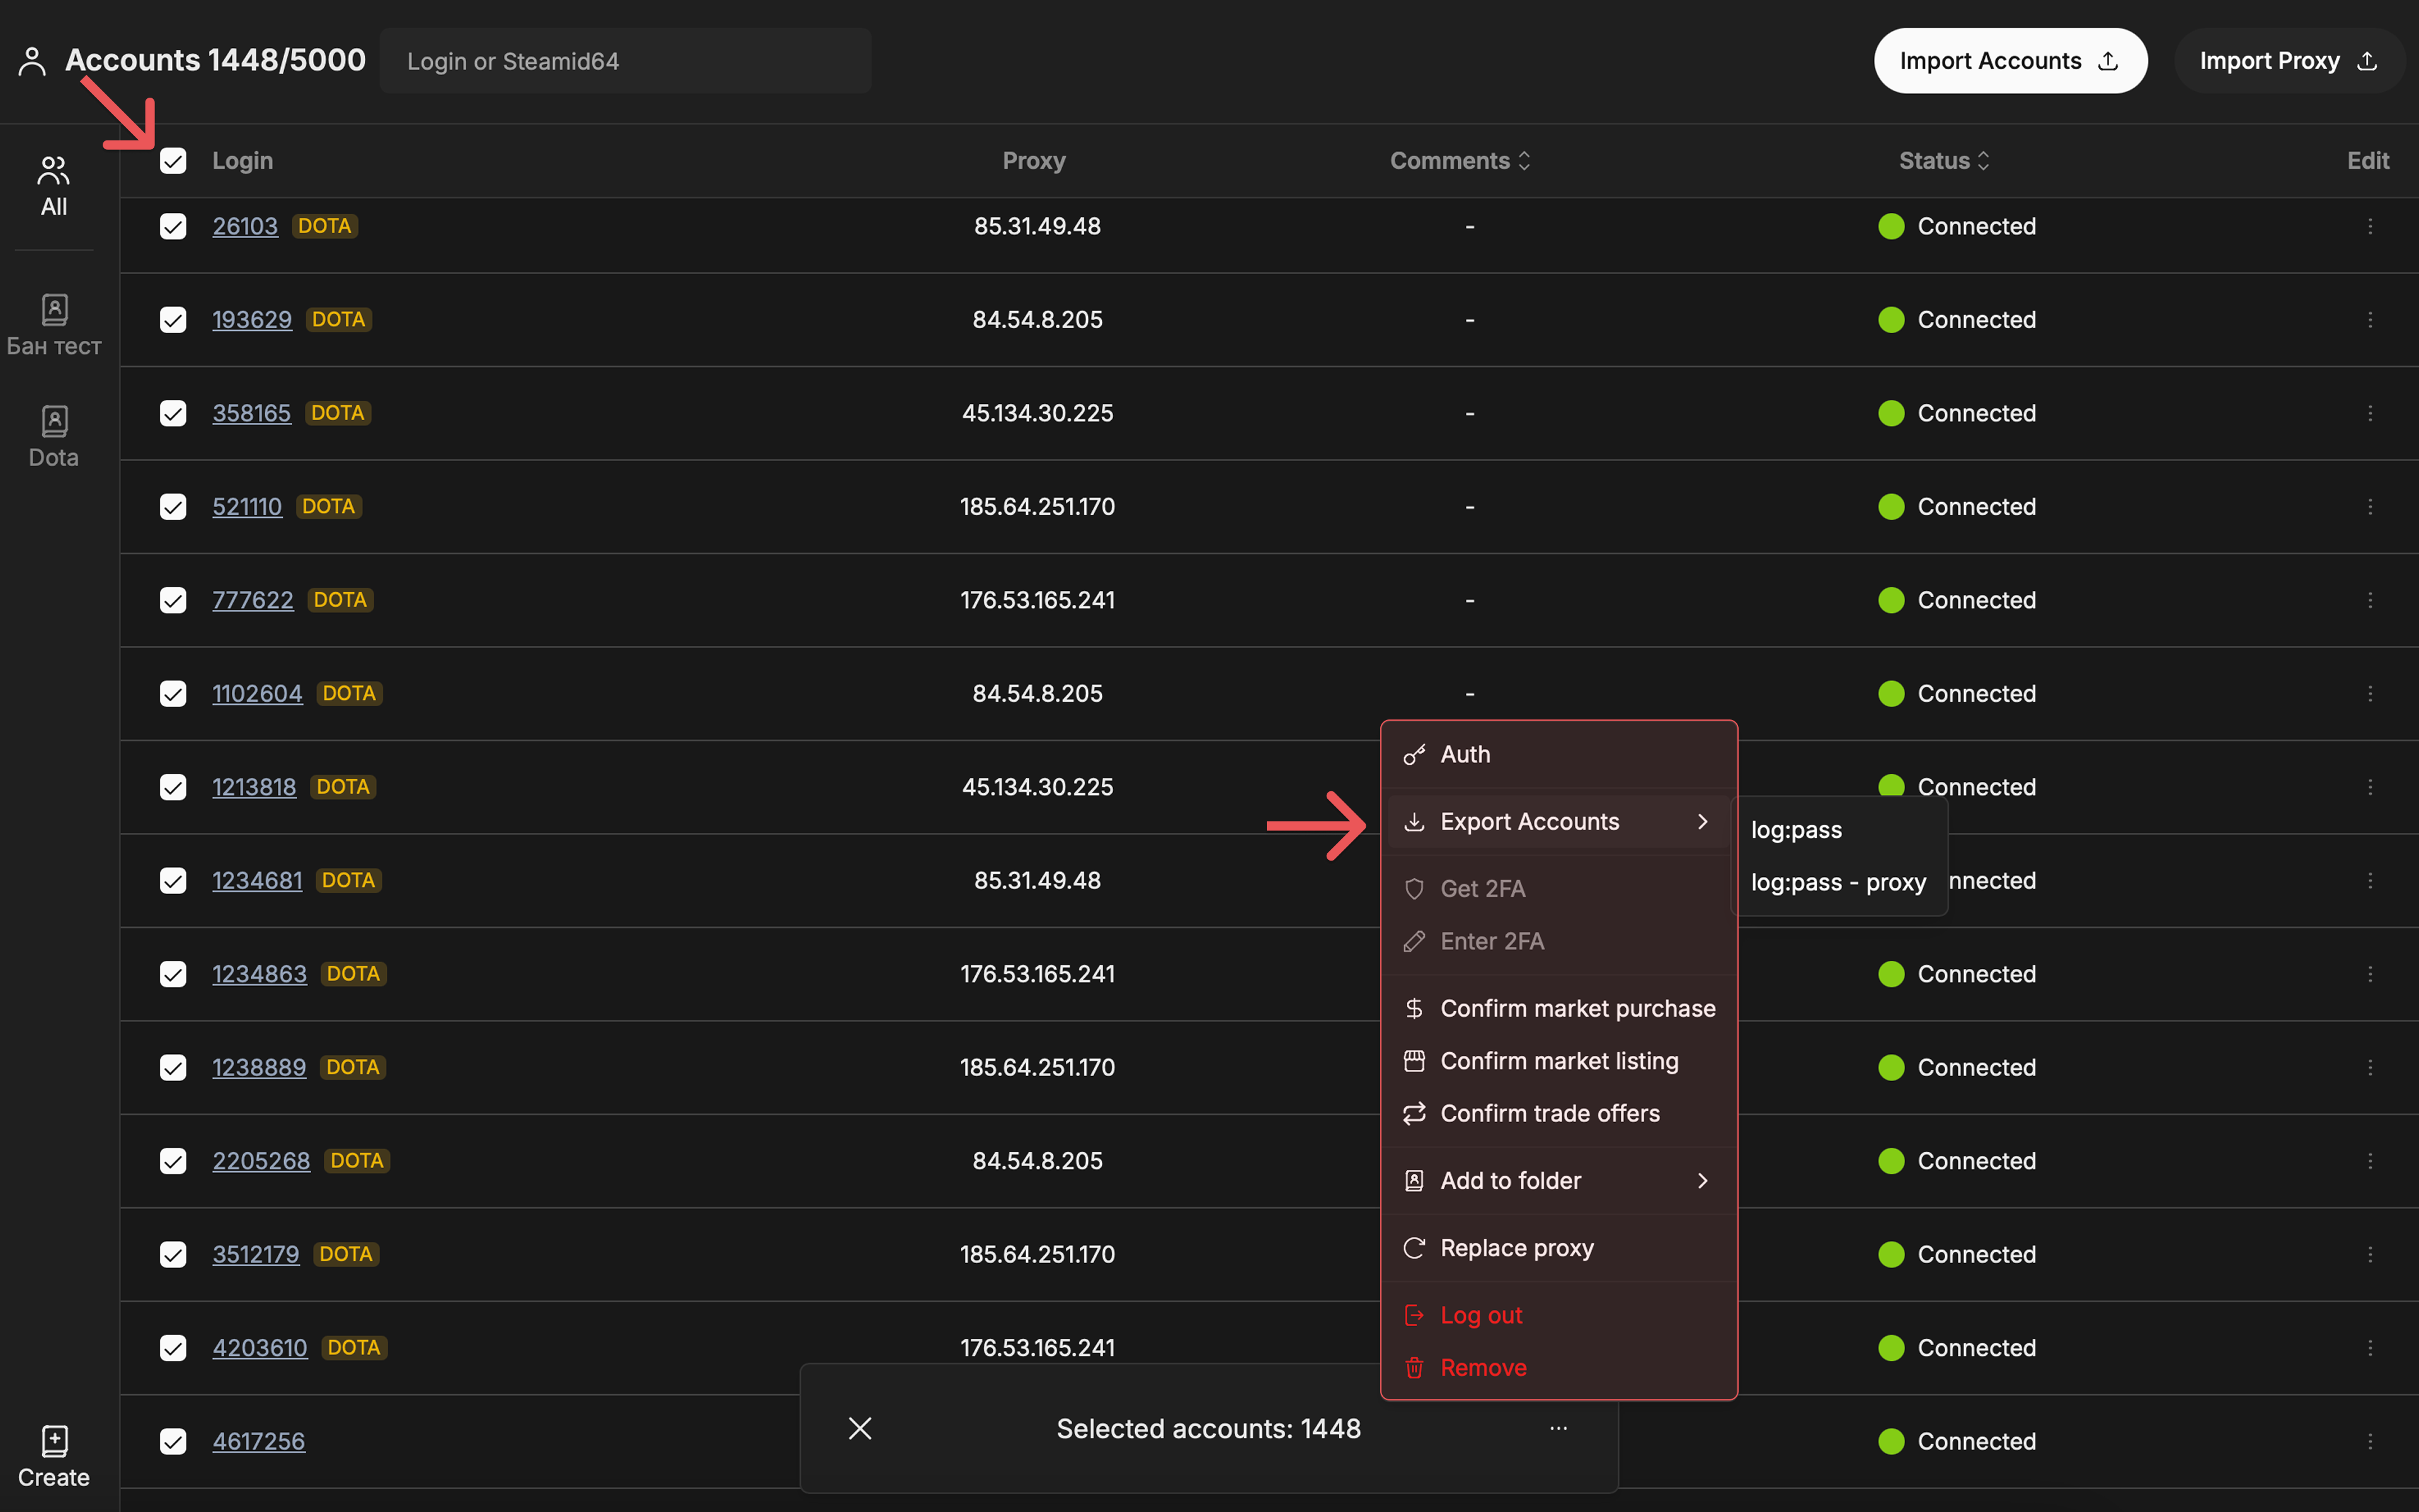Expand the Export Accounts submenu
Image resolution: width=2419 pixels, height=1512 pixels.
(1557, 822)
